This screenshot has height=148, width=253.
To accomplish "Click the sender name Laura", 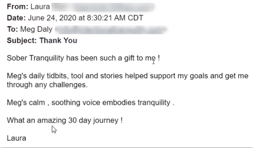I will [x=40, y=7].
